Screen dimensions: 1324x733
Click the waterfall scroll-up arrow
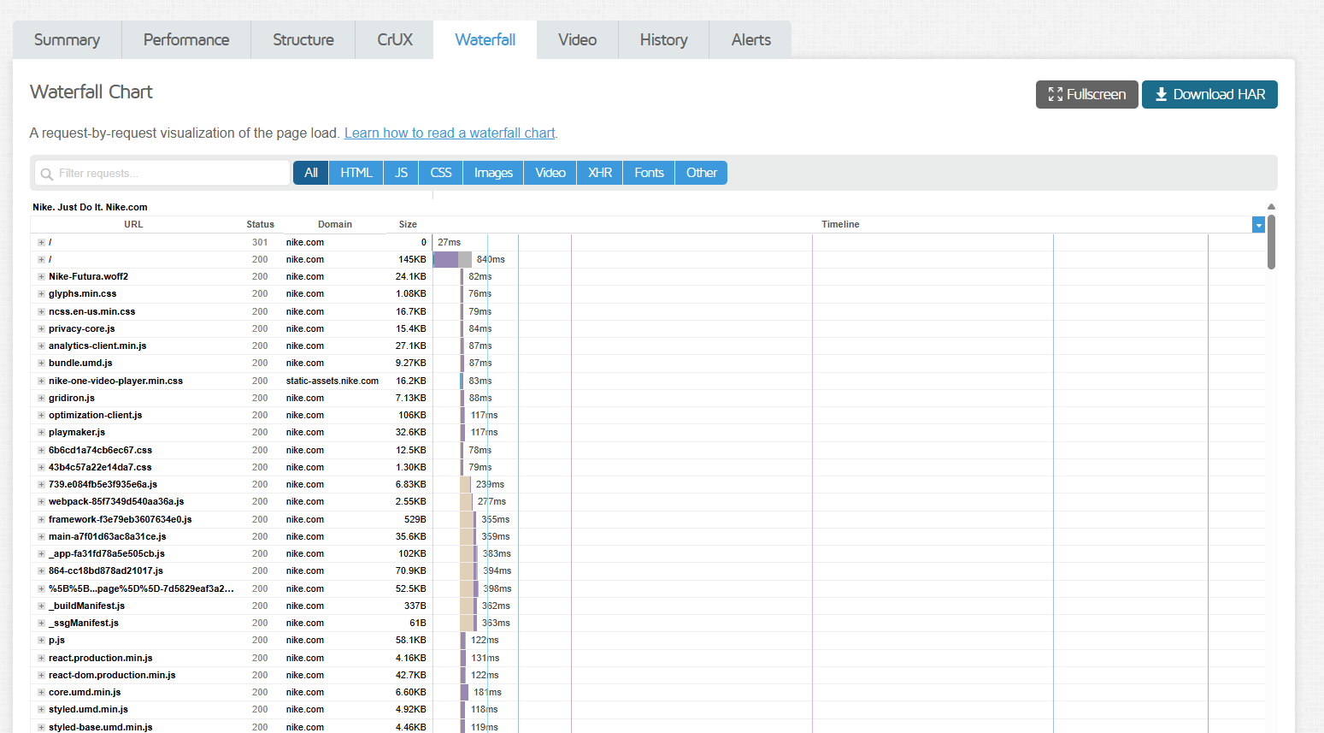1271,207
